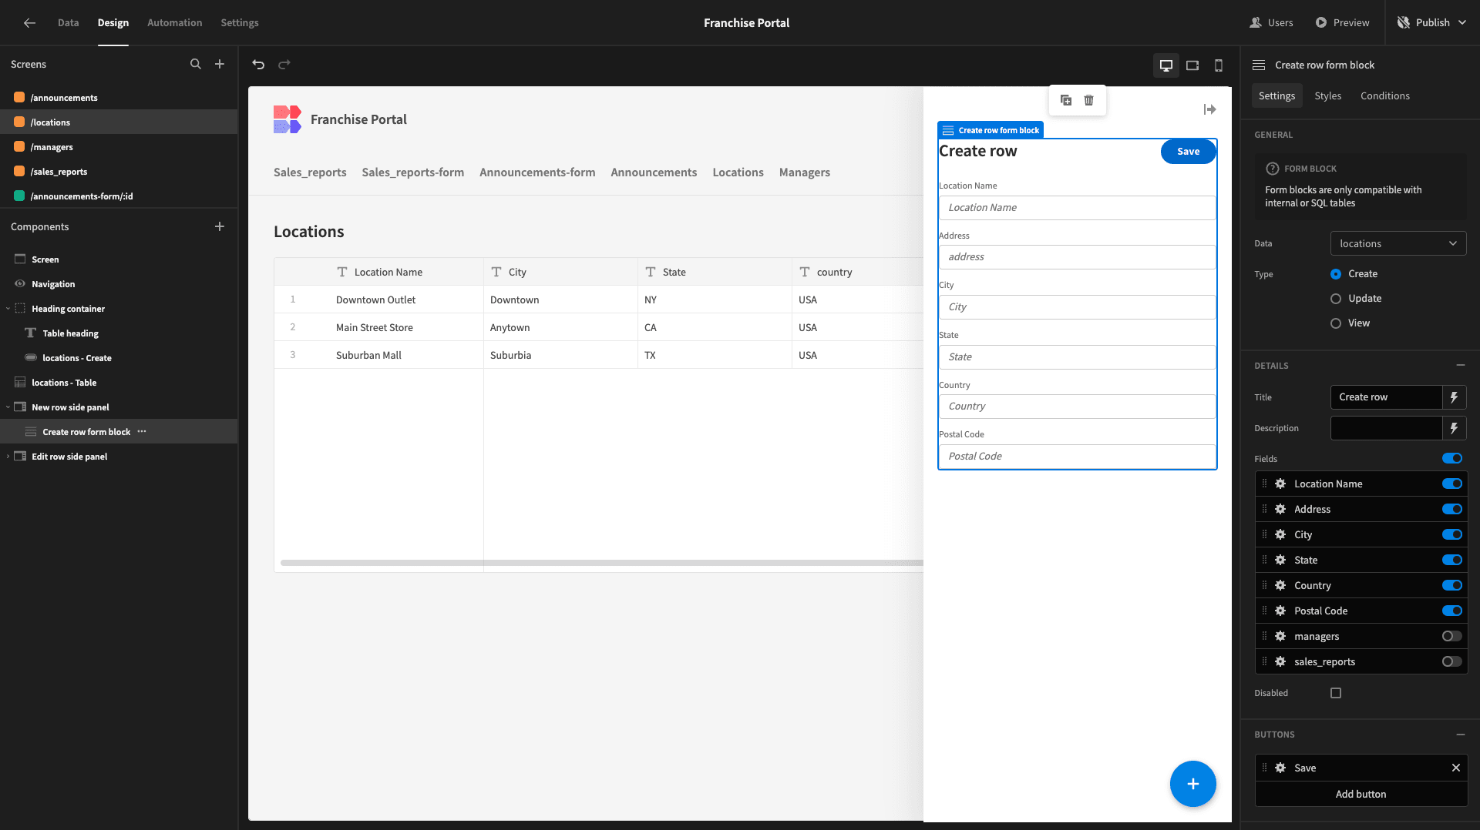Enable the managers field switch
1480x830 pixels.
[x=1452, y=636]
